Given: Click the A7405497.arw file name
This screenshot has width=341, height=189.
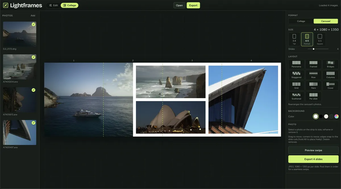Looking at the screenshot, I should pyautogui.click(x=10, y=148).
